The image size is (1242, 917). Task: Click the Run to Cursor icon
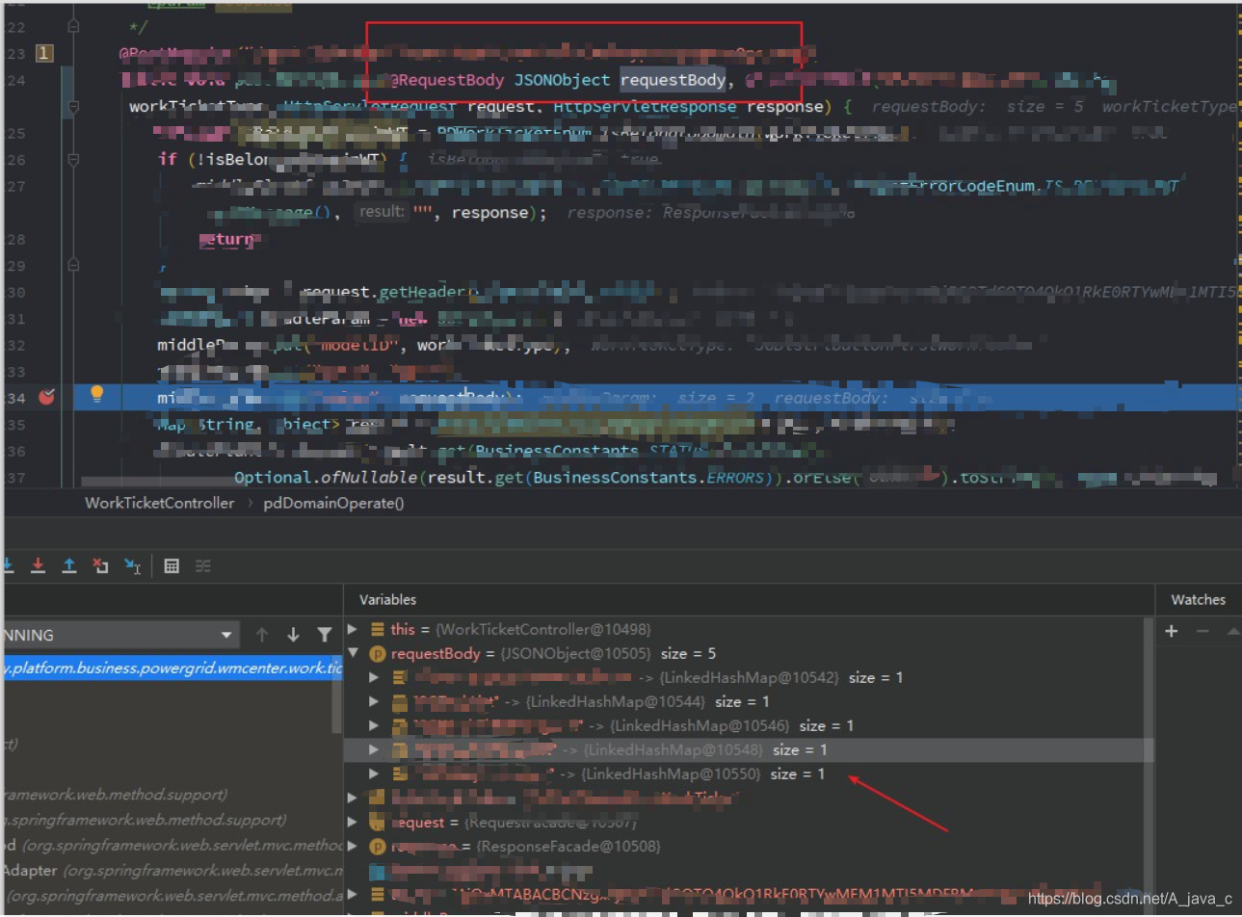pyautogui.click(x=133, y=565)
